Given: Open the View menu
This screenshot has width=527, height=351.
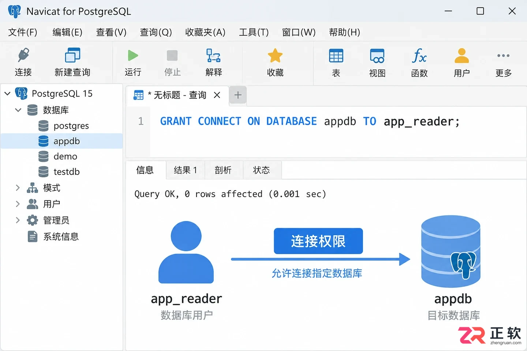Looking at the screenshot, I should click(x=111, y=32).
